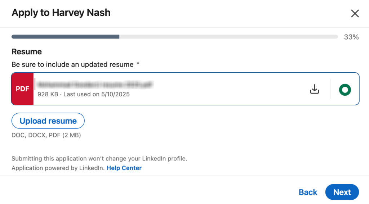Go to Next step of application

[x=342, y=192]
